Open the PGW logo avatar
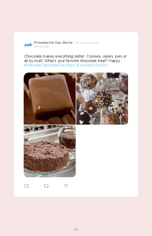Image resolution: width=152 pixels, height=236 pixels. click(28, 45)
